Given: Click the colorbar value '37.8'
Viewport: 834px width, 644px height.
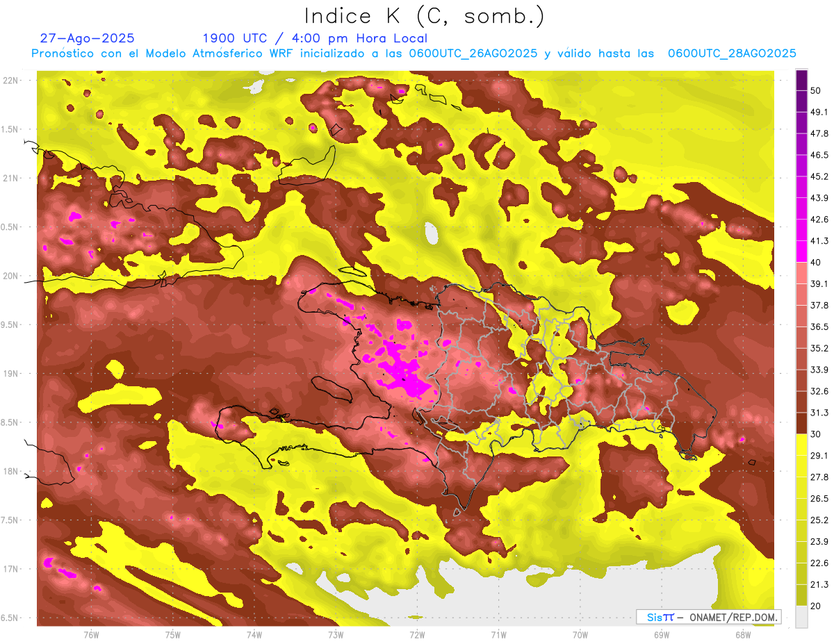Looking at the screenshot, I should [819, 305].
